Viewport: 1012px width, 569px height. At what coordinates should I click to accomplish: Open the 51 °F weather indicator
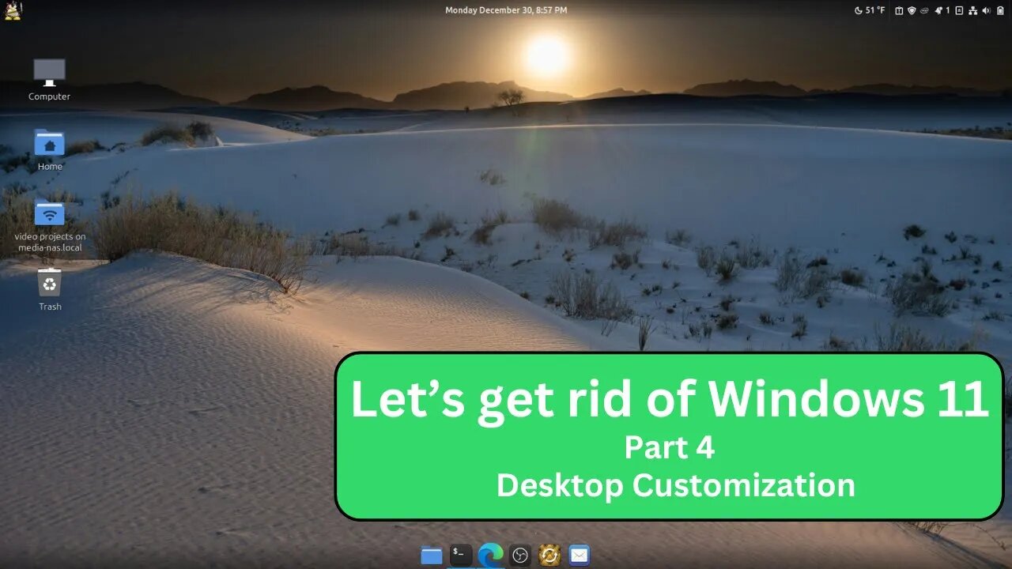tap(870, 10)
